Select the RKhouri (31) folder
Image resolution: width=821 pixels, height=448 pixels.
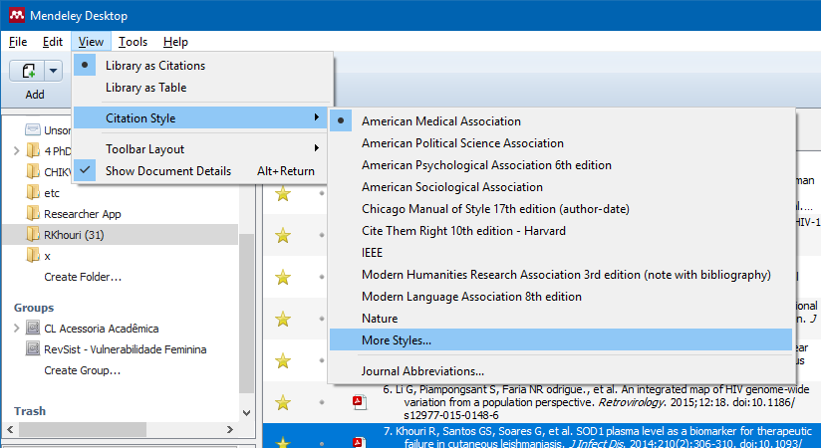pos(121,235)
